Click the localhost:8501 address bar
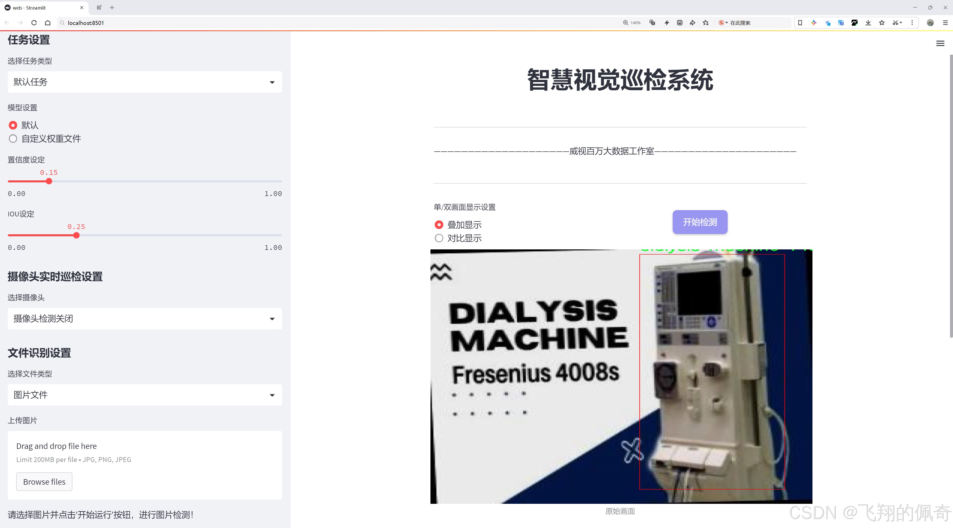Screen dimensions: 953x528 [85, 22]
